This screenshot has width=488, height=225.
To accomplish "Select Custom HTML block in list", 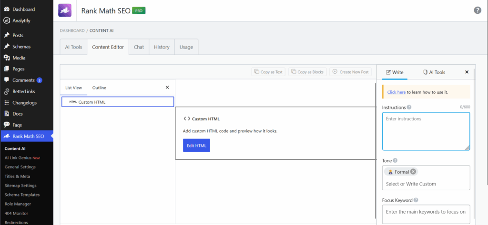I will [x=118, y=102].
